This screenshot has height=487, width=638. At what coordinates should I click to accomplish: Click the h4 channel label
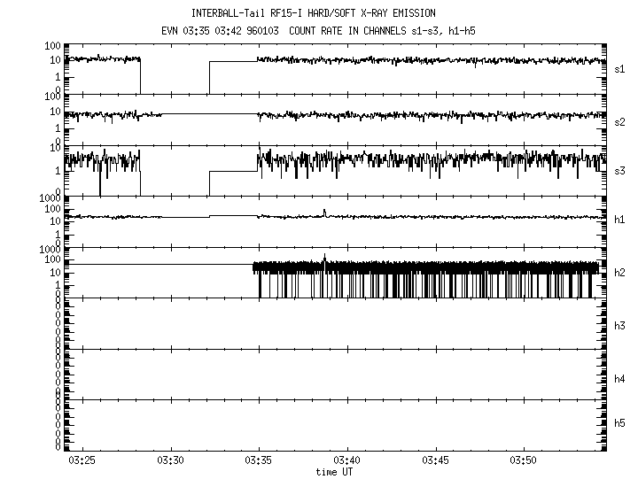(619, 379)
